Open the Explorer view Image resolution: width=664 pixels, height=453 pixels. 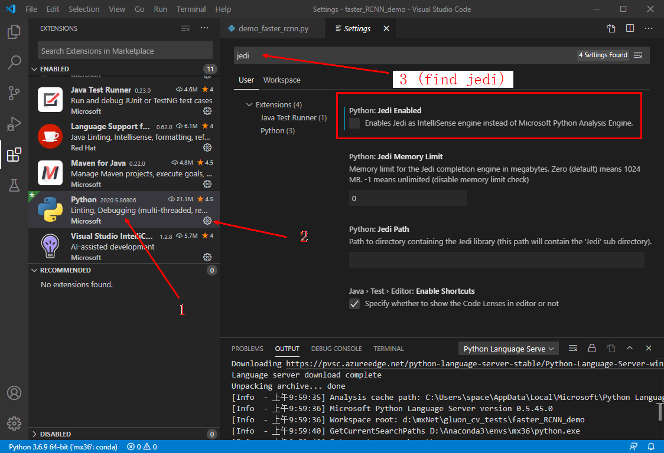coord(14,32)
